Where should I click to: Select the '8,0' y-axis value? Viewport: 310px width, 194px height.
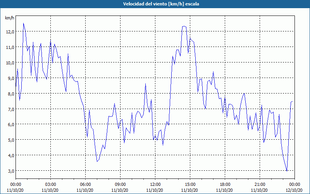[11, 94]
